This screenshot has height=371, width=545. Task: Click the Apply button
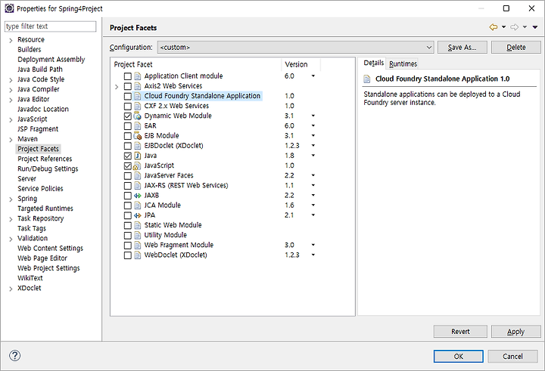[x=515, y=332]
